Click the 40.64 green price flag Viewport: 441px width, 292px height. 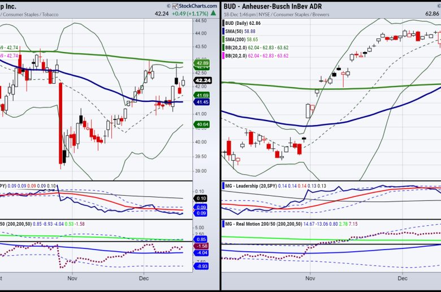(x=202, y=124)
